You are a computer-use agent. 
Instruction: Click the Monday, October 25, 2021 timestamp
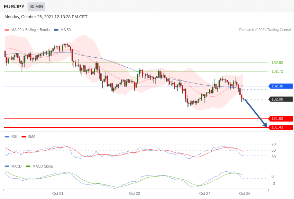46,17
